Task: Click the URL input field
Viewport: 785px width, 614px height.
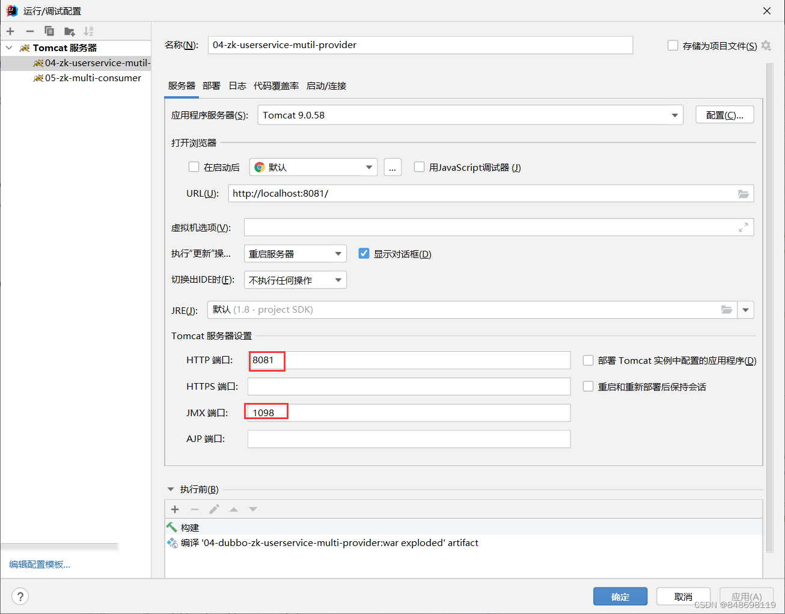Action: tap(491, 194)
